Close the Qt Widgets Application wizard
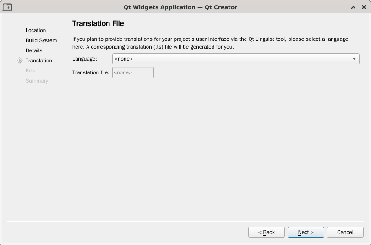 point(364,7)
